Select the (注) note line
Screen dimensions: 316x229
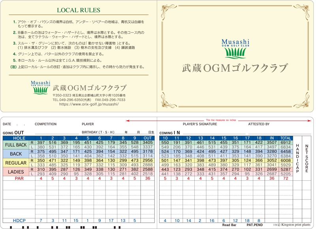click(77, 67)
